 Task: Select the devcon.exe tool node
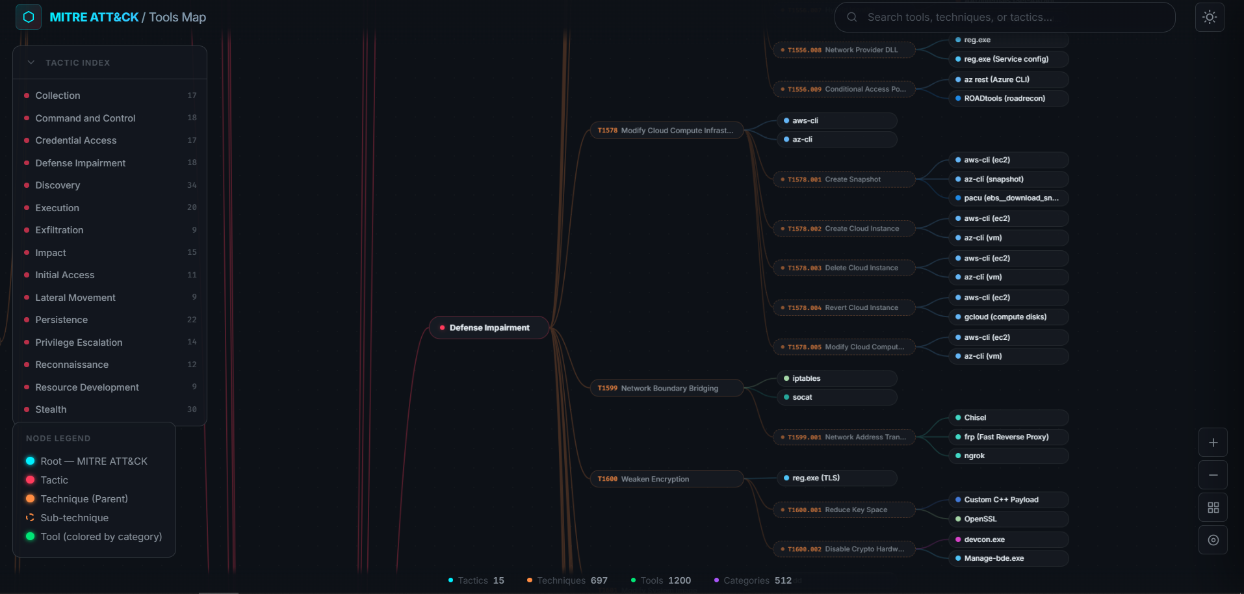coord(1009,539)
